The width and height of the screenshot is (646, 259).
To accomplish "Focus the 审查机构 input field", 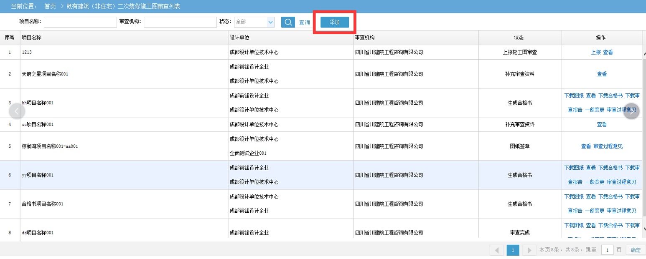I will (x=180, y=22).
